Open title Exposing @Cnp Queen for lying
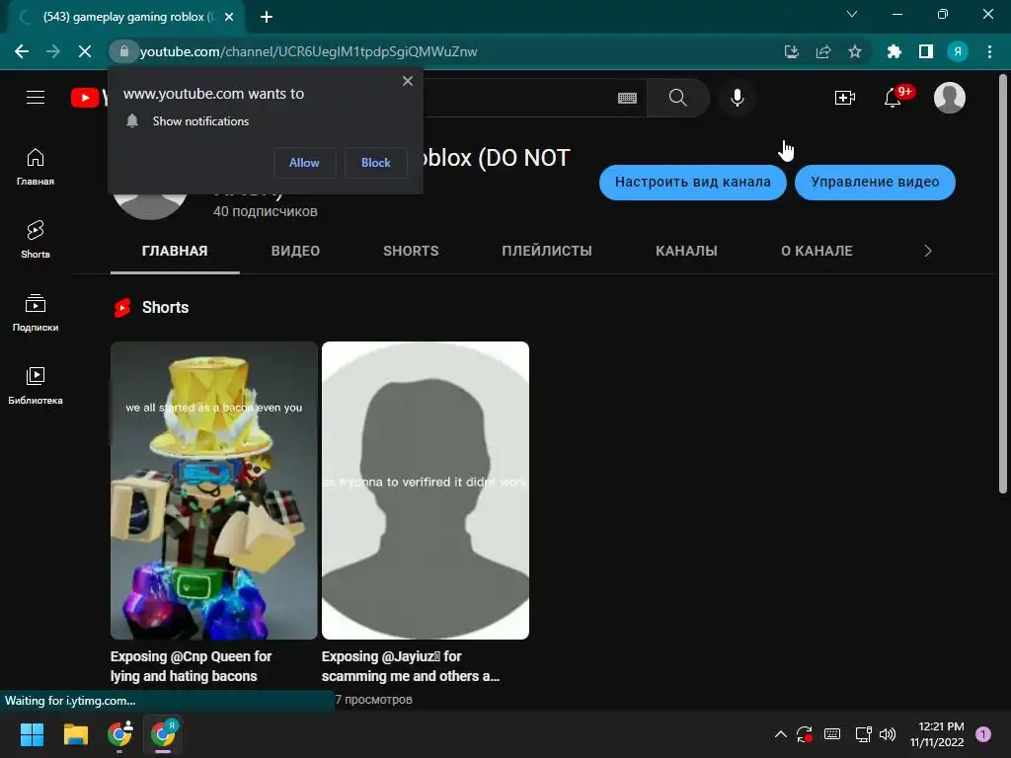Viewport: 1011px width, 758px height. [191, 666]
